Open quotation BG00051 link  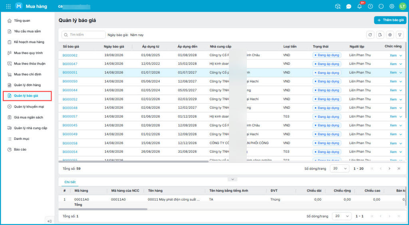70,72
